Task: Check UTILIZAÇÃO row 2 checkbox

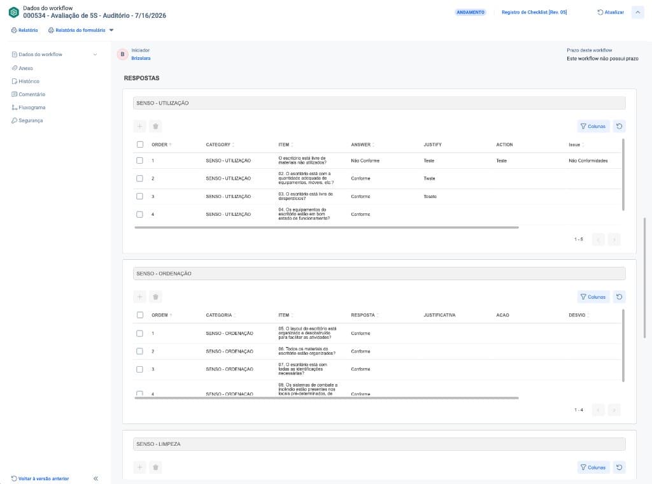Action: coord(139,178)
